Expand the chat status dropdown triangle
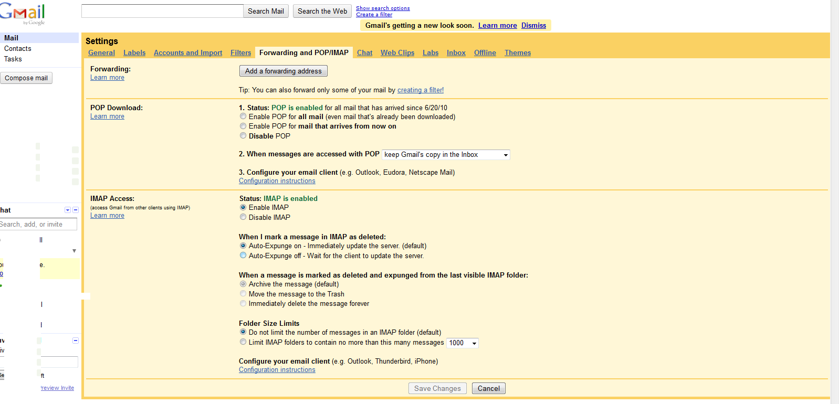The height and width of the screenshot is (404, 839). tap(74, 251)
